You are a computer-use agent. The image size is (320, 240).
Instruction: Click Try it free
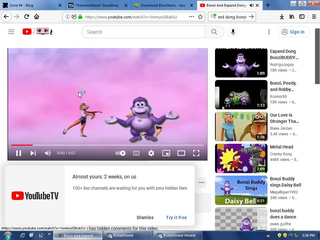point(176,217)
